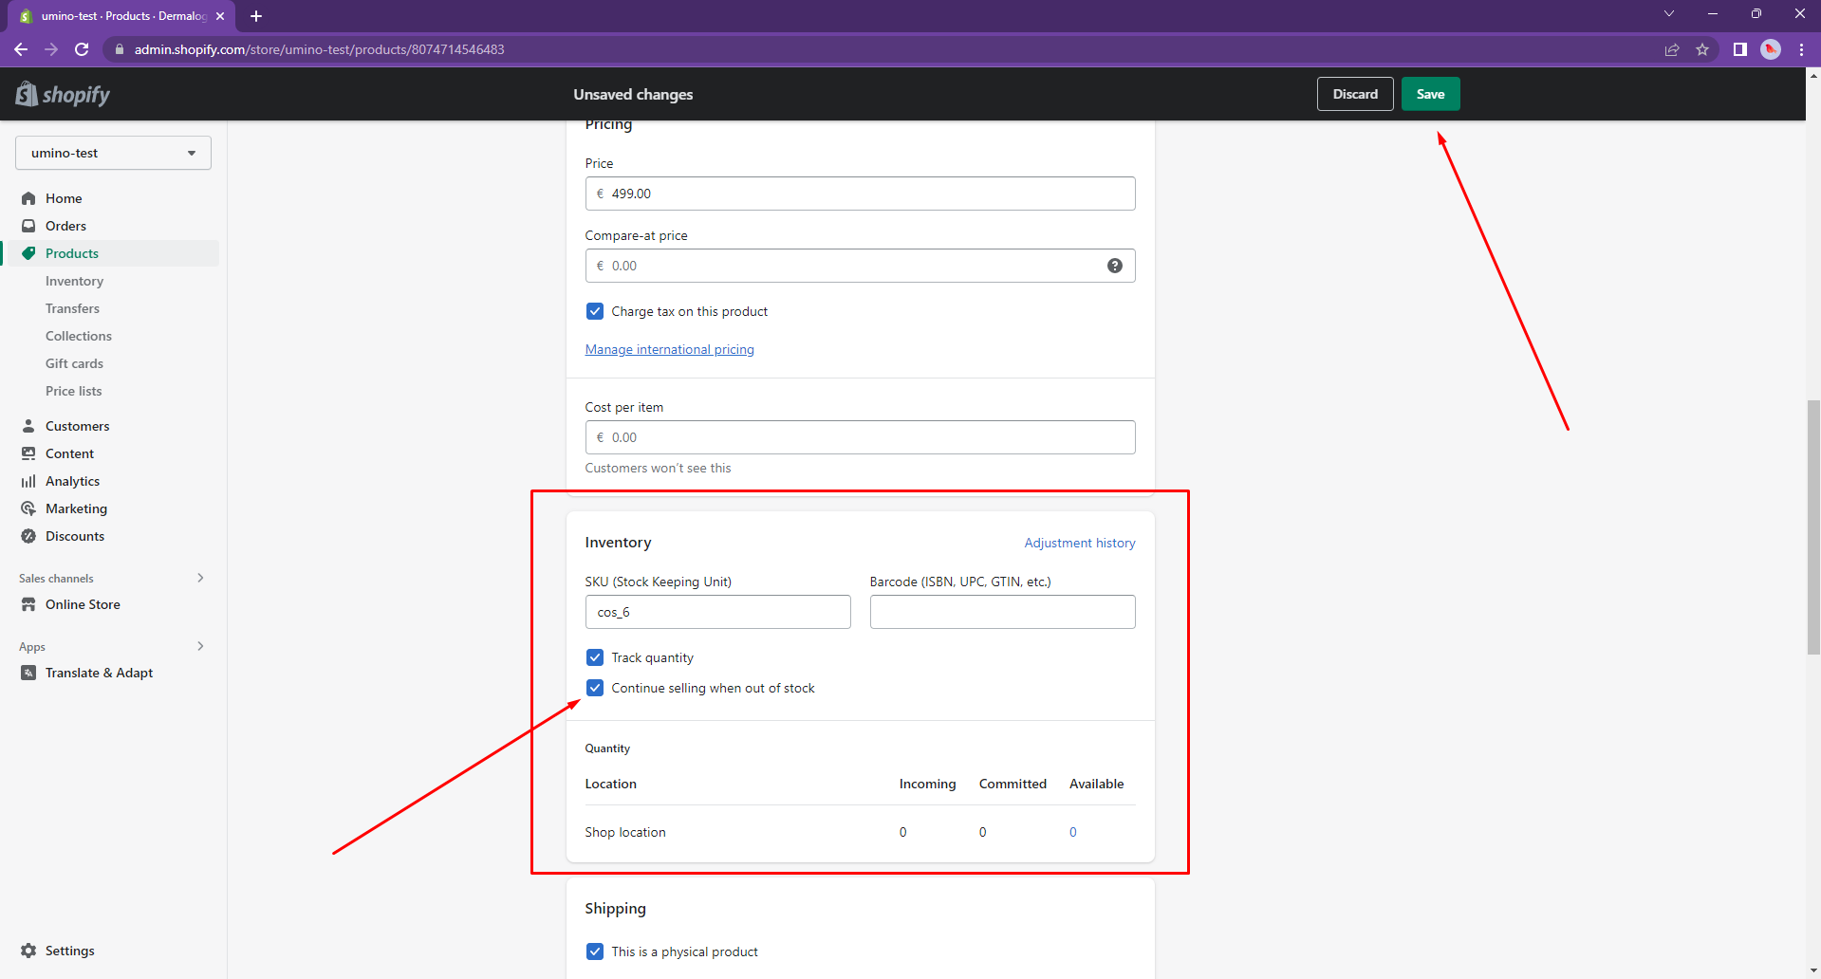
Task: Uncheck Charge tax on this product
Action: click(595, 311)
